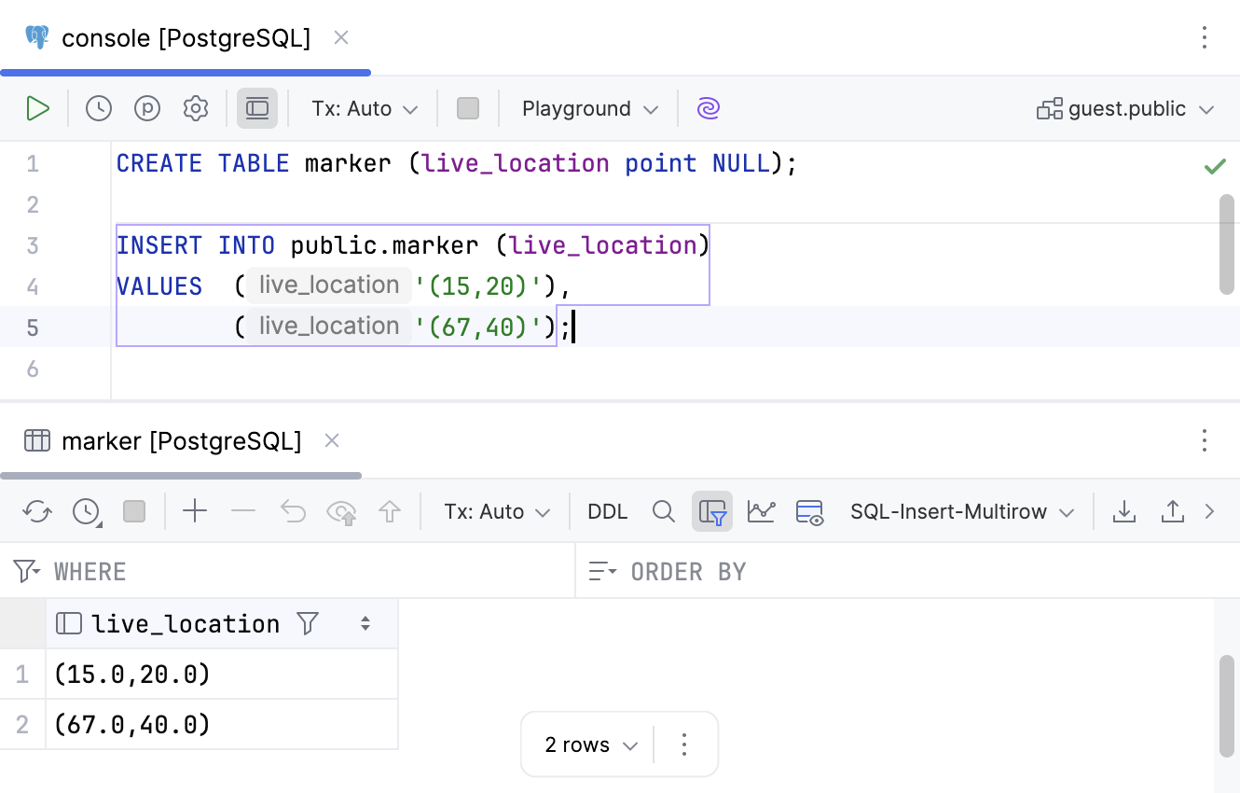Preview pending changes eye icon
The height and width of the screenshot is (793, 1240).
(341, 511)
